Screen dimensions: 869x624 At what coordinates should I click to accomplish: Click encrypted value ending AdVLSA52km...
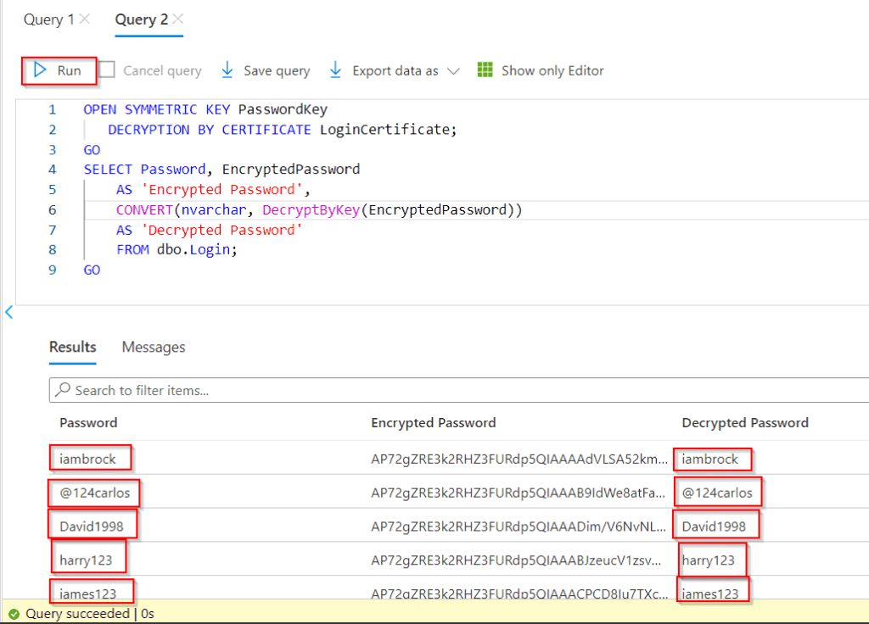tap(519, 459)
